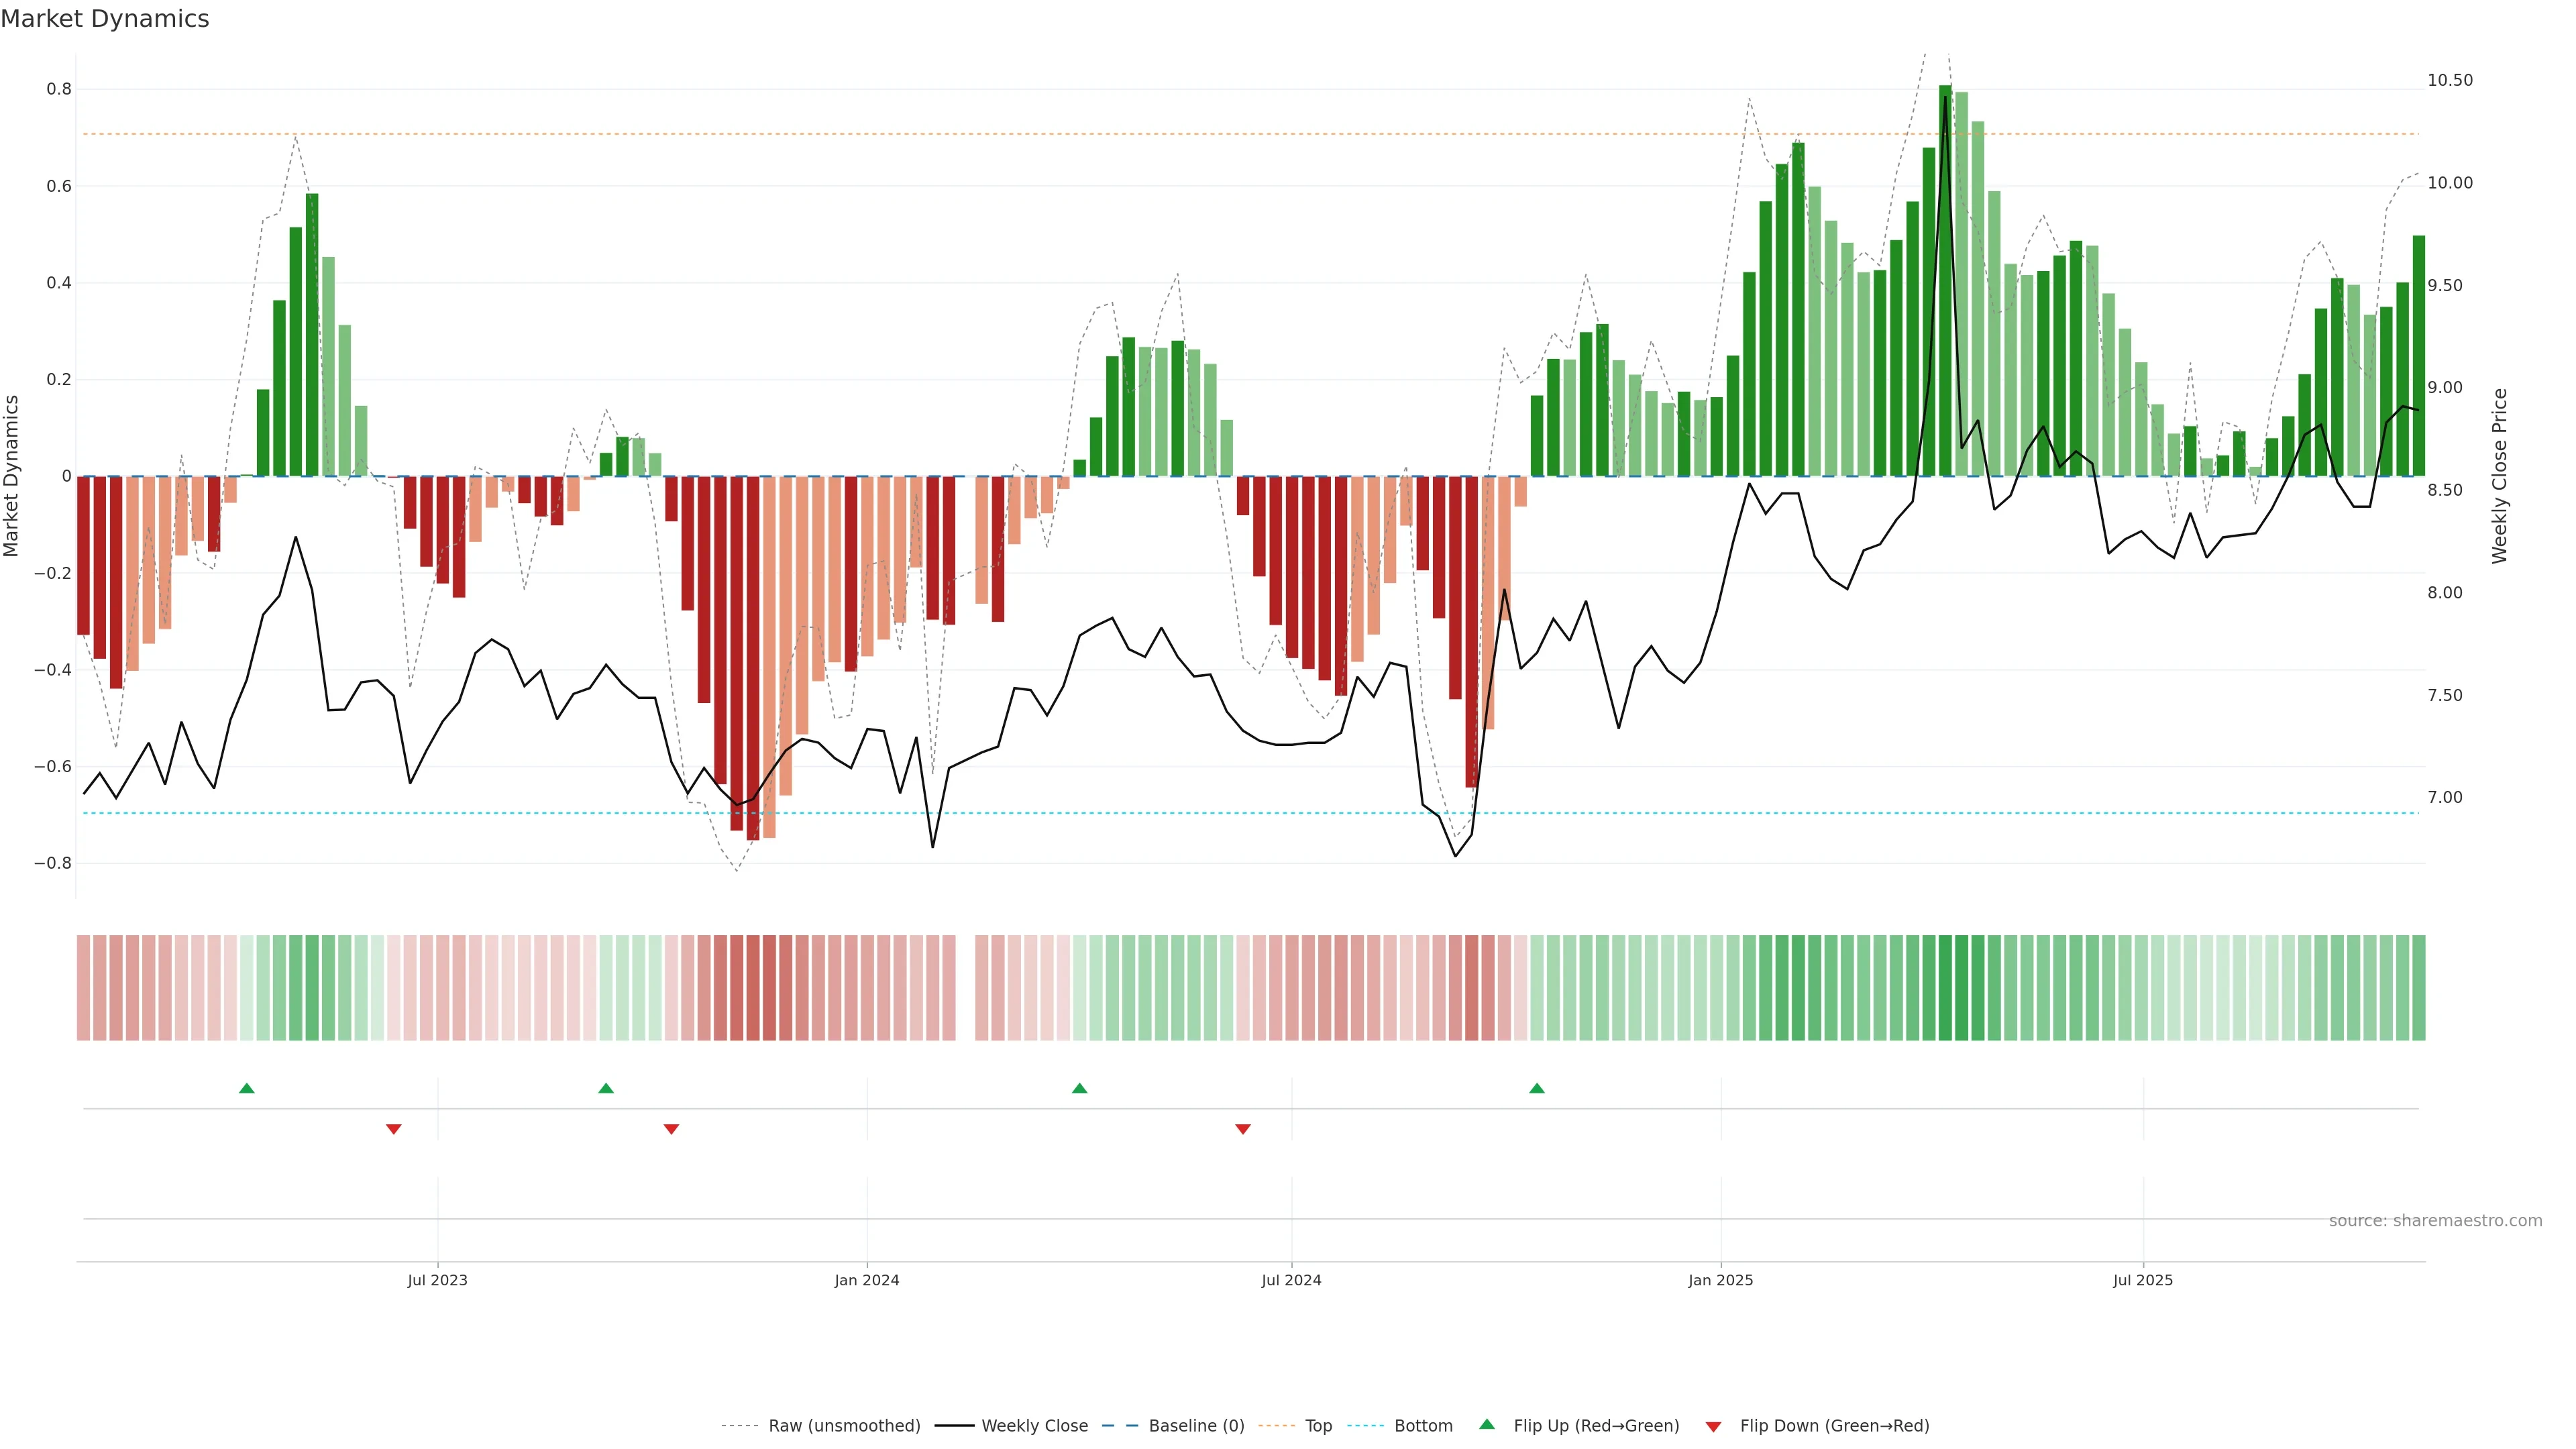Click the 10.50 price axis tick label
This screenshot has height=1449, width=2576.
(x=2450, y=80)
